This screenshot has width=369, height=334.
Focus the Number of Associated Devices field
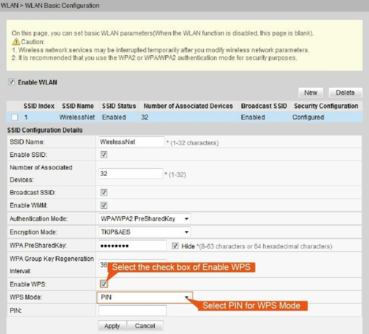[131, 174]
